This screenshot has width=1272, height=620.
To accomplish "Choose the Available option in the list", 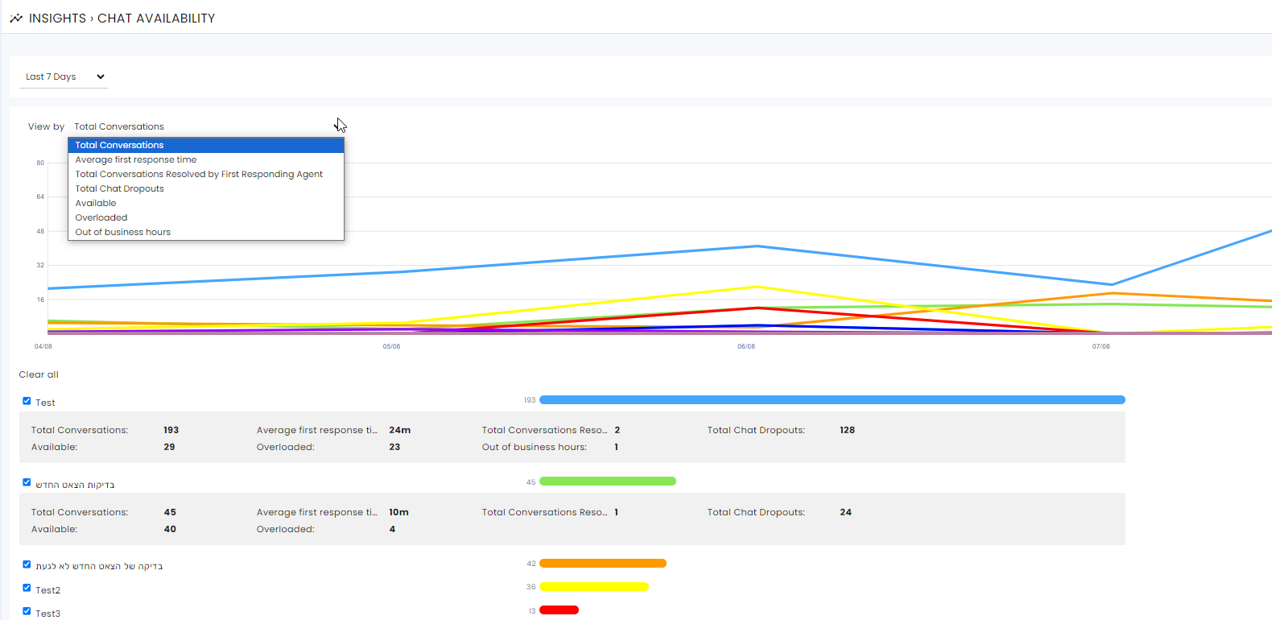I will pyautogui.click(x=206, y=203).
